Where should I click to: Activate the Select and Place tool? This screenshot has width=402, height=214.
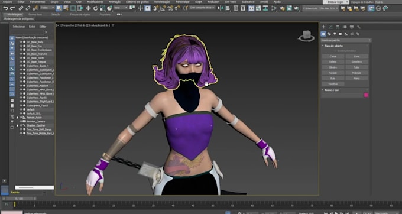click(109, 8)
